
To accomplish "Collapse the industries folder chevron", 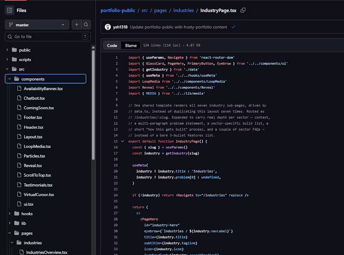I will click(x=12, y=243).
